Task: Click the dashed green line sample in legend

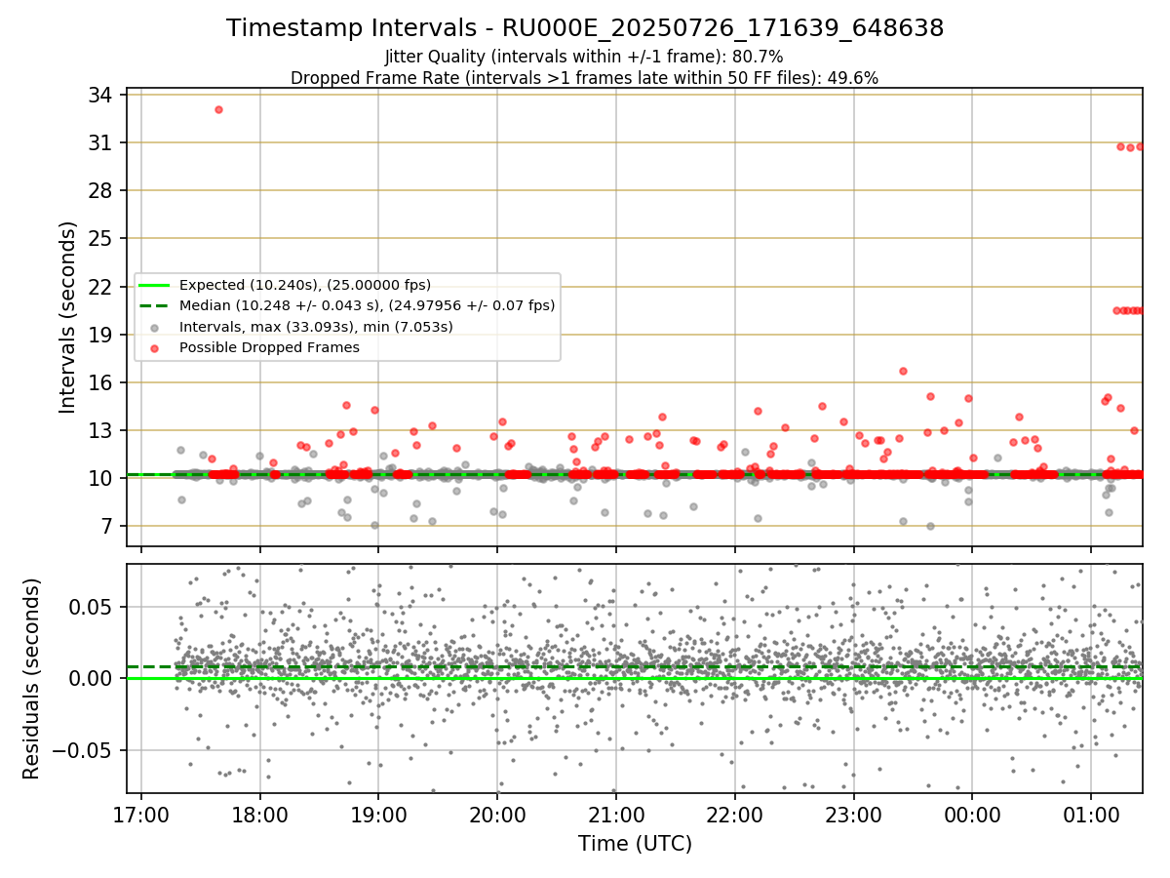Action: point(155,305)
